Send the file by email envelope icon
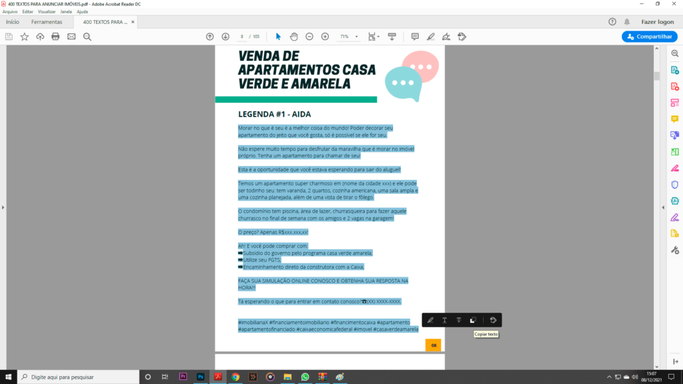This screenshot has height=384, width=683. pos(71,37)
